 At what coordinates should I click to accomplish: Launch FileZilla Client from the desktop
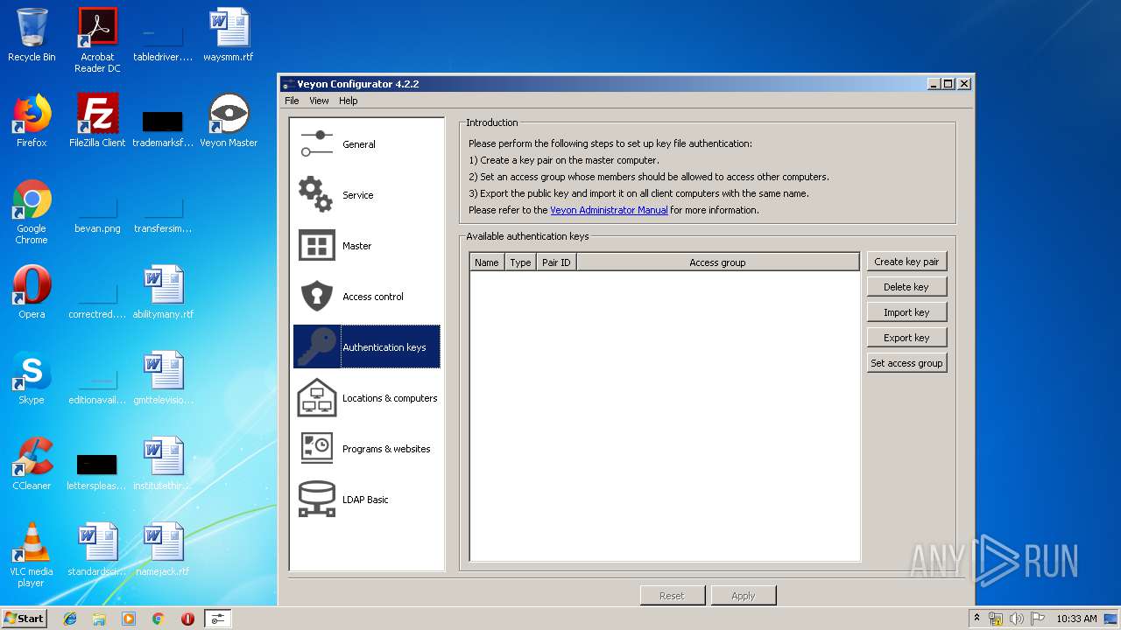pyautogui.click(x=97, y=121)
